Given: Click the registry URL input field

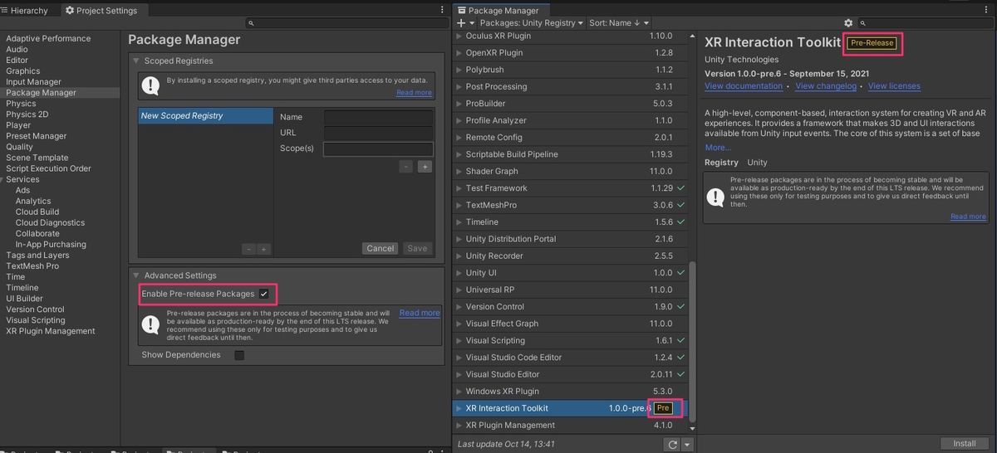Looking at the screenshot, I should (x=378, y=133).
